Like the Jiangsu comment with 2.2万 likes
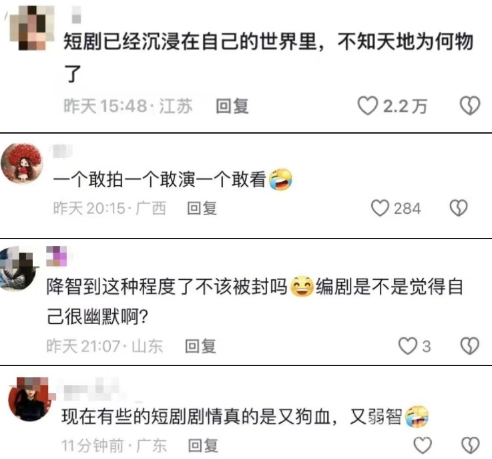Image resolution: width=492 pixels, height=459 pixels. (367, 106)
